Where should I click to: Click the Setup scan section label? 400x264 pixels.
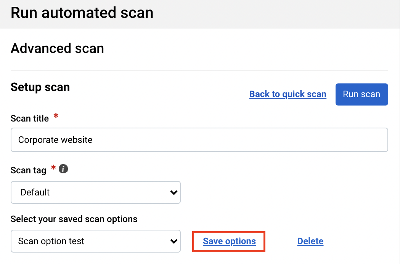[x=40, y=87]
